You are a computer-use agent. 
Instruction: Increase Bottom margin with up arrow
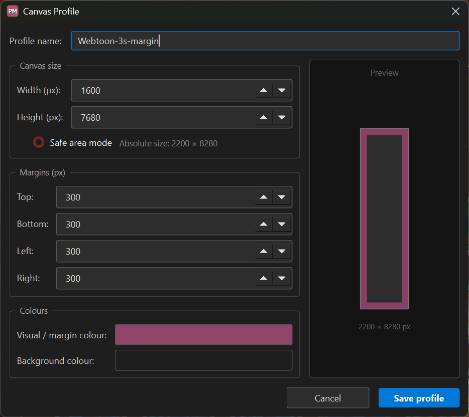264,224
